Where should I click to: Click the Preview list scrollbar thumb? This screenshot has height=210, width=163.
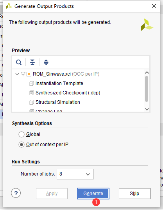[147, 89]
